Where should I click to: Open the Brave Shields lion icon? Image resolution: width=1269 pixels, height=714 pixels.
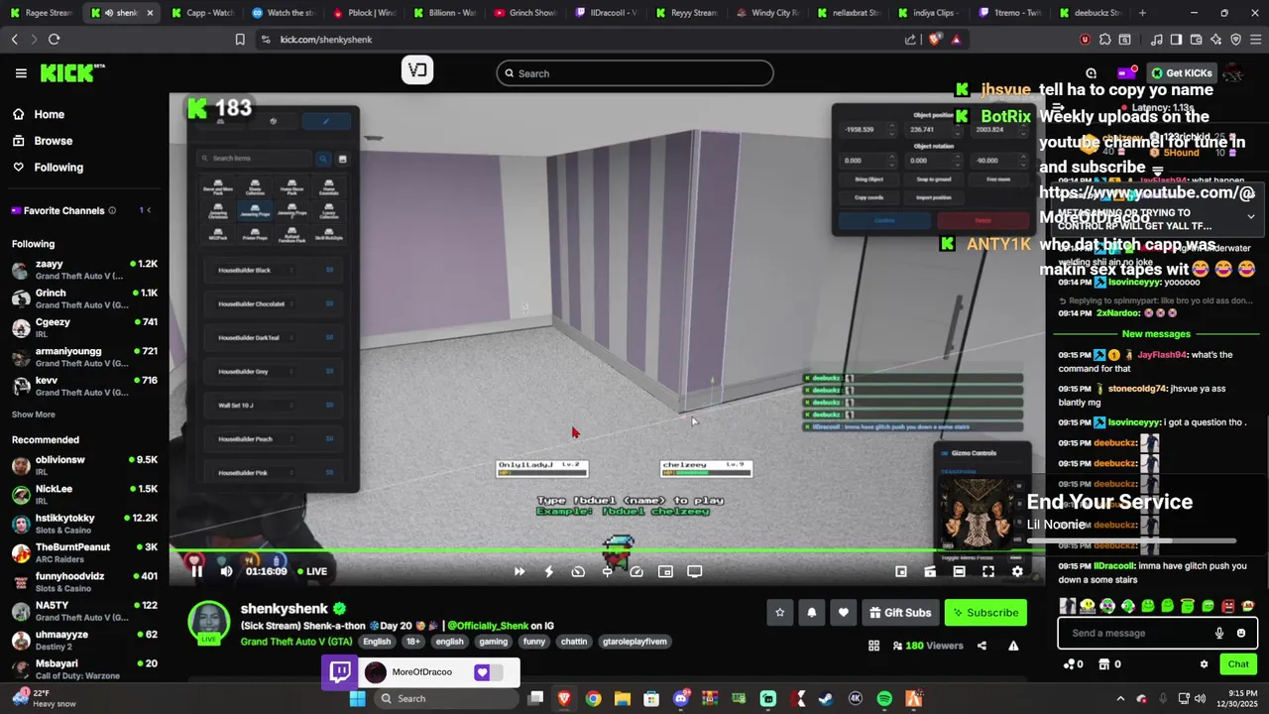[935, 39]
